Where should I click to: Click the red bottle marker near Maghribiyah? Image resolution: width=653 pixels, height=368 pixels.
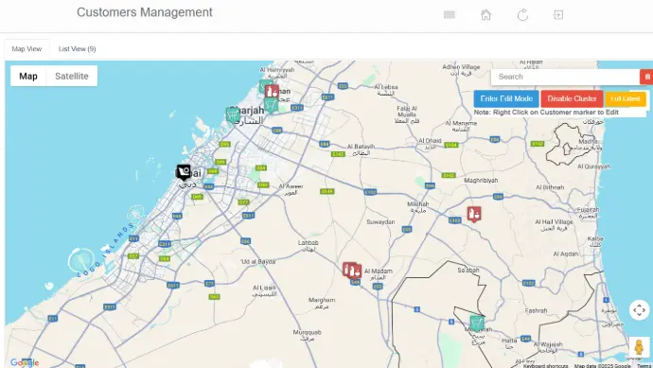[474, 215]
